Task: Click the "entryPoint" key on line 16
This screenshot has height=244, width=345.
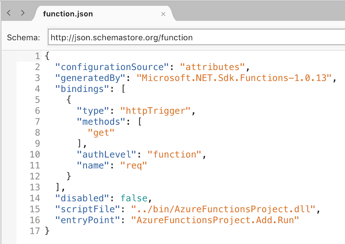Action: click(88, 220)
